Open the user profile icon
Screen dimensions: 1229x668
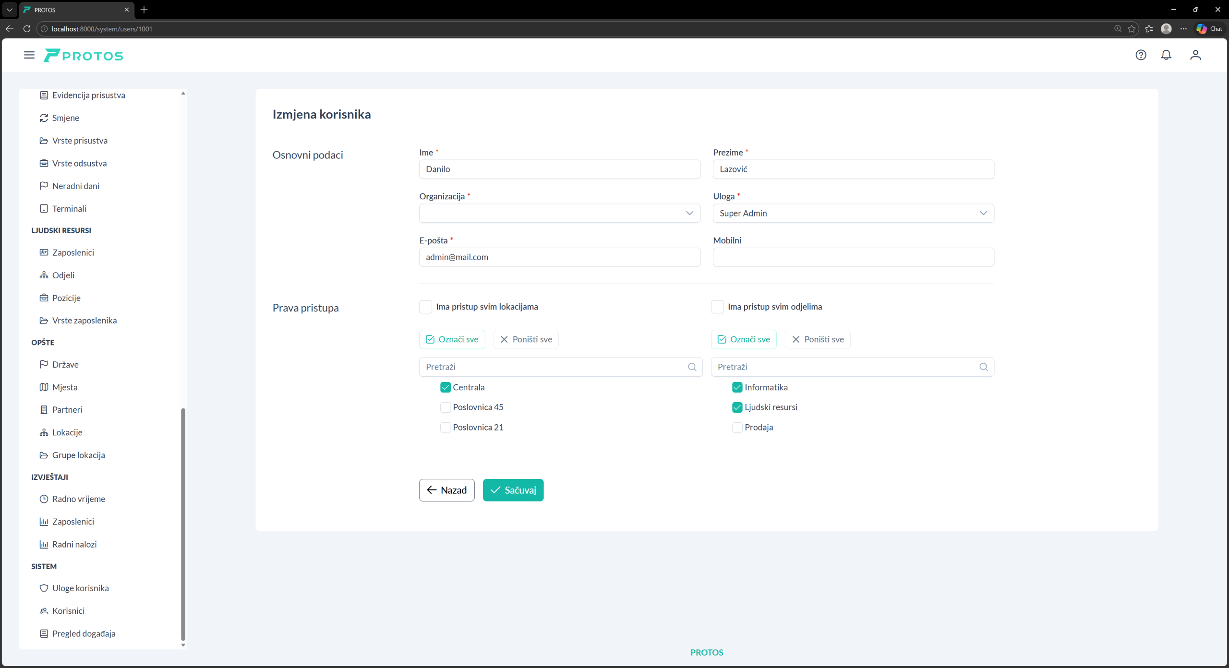pos(1195,55)
